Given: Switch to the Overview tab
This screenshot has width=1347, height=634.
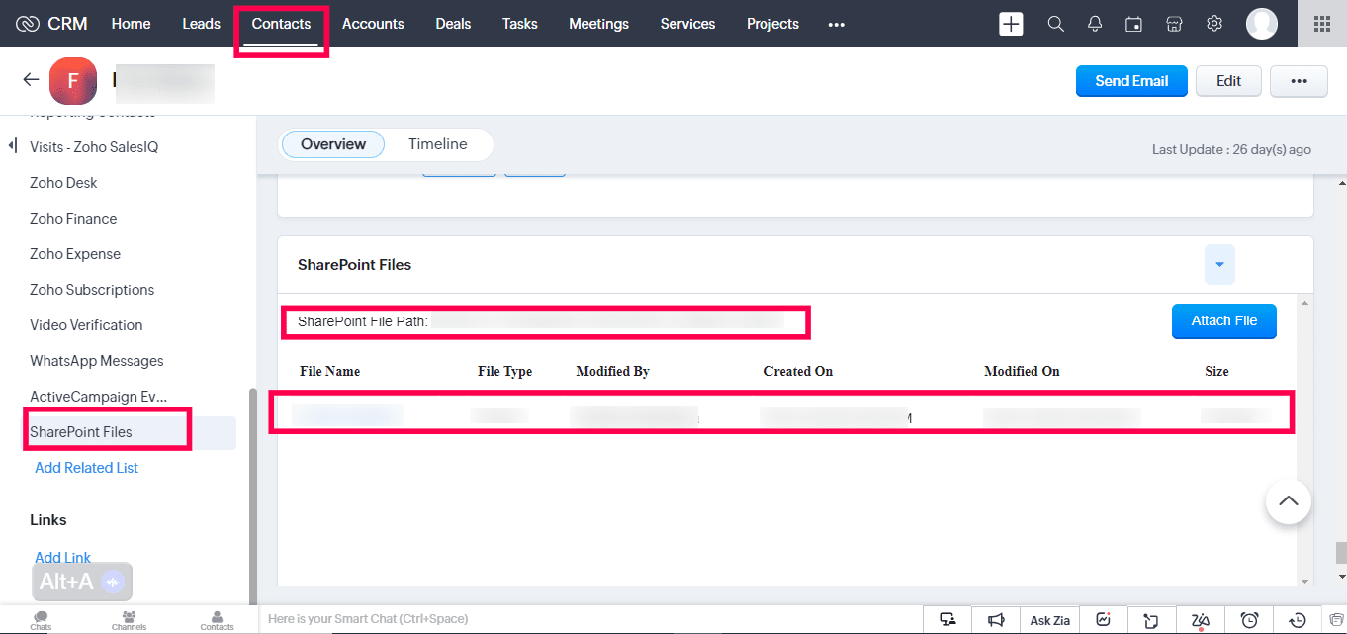Looking at the screenshot, I should pos(333,144).
